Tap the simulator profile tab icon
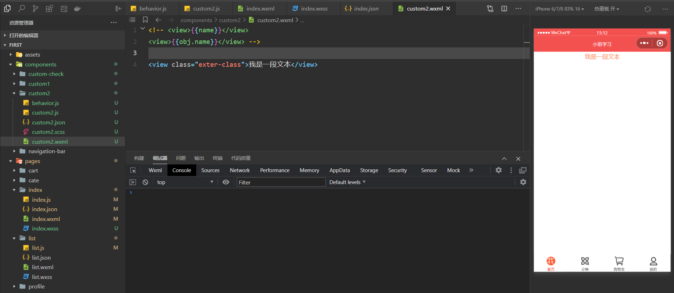 [x=653, y=261]
